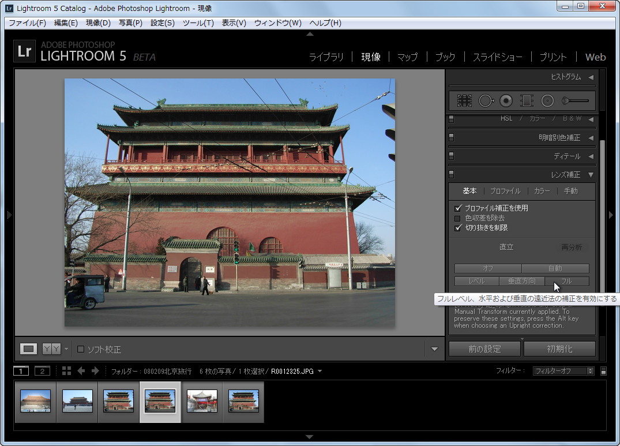Open the プロファイル lens correction tab
The height and width of the screenshot is (446, 620).
(505, 191)
